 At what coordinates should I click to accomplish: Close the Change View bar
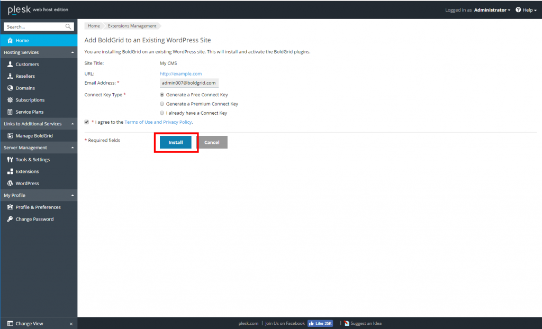click(71, 324)
